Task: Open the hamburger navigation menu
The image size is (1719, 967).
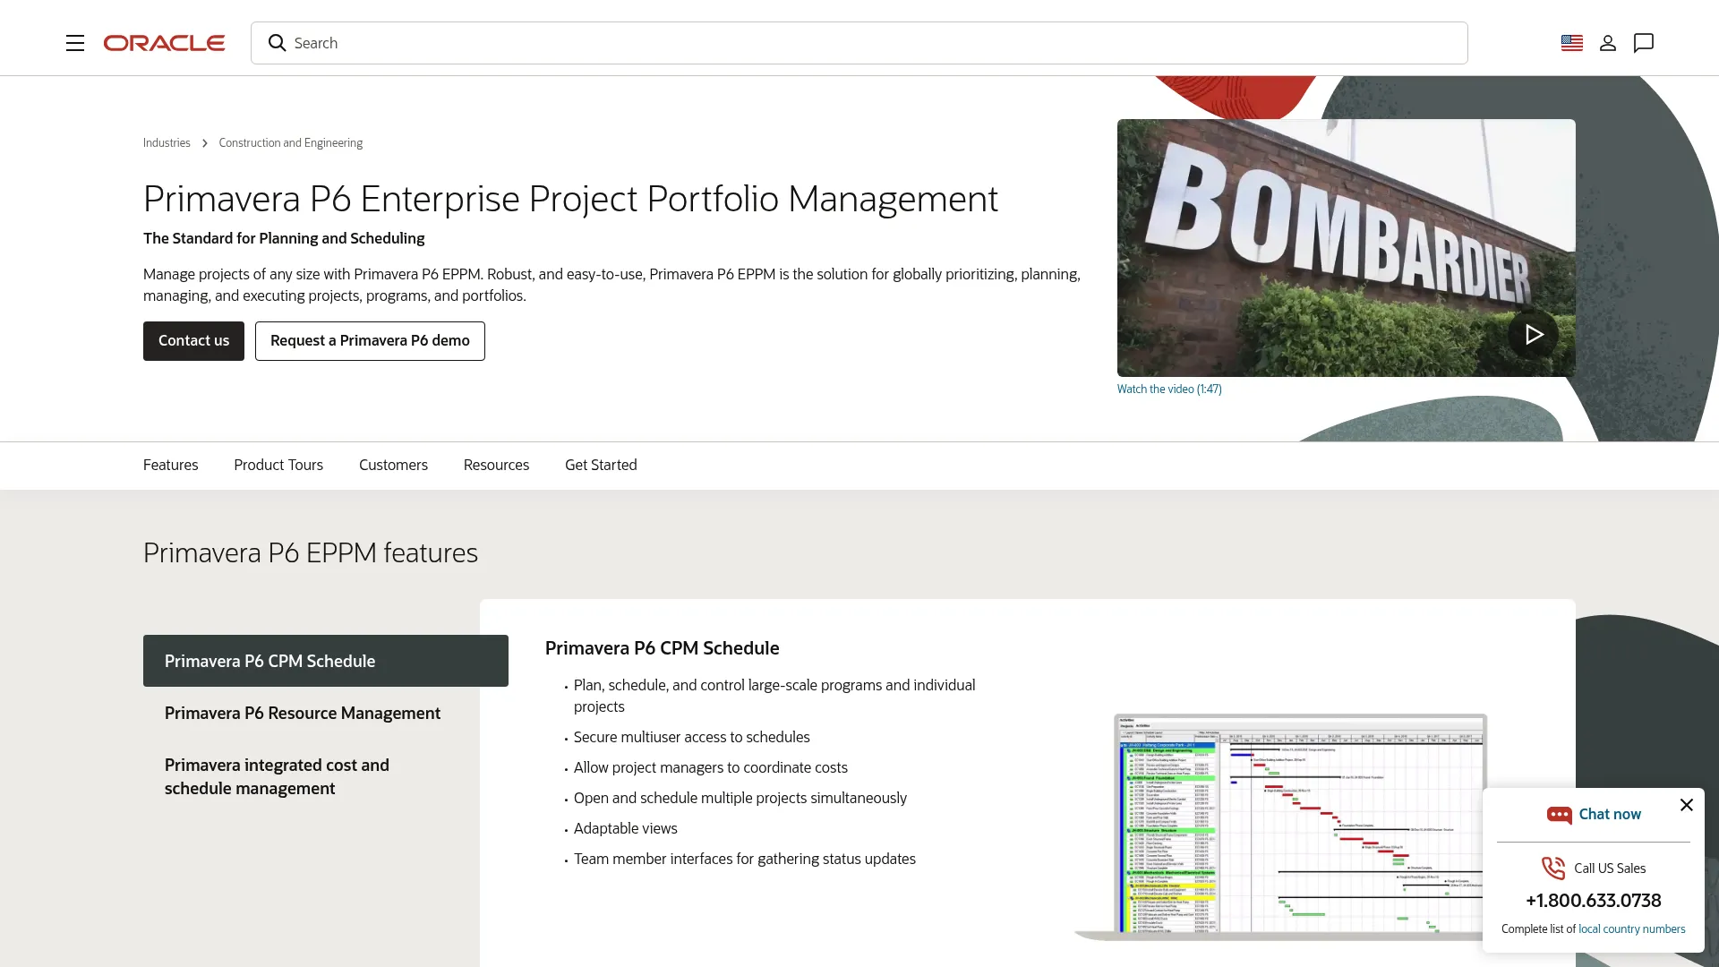Action: click(x=75, y=43)
